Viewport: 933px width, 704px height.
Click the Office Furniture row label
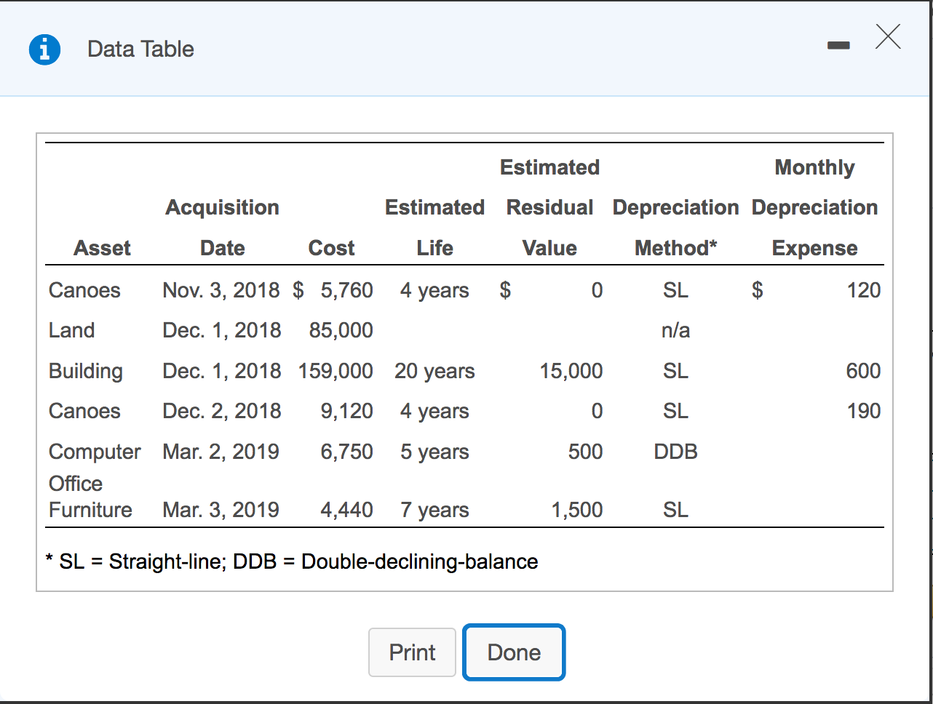90,497
